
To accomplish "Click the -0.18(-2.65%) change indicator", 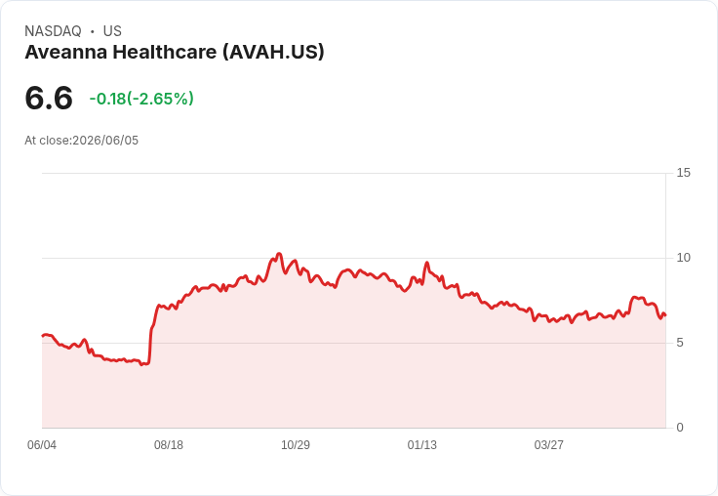I will pos(141,99).
